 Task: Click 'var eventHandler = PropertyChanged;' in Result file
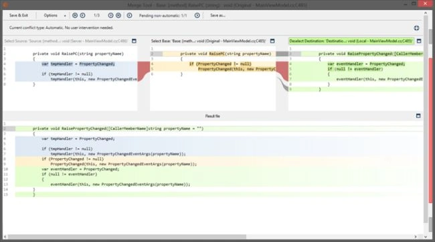click(x=80, y=169)
